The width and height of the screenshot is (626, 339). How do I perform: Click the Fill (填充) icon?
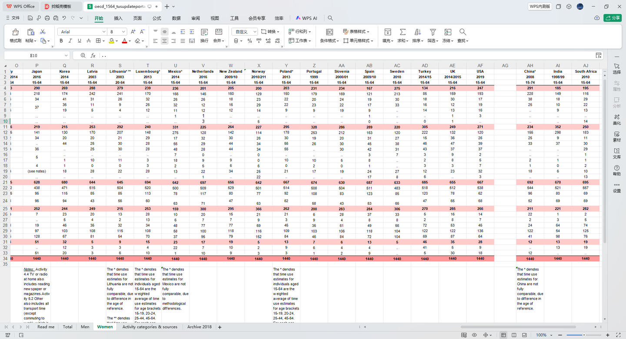(x=387, y=32)
